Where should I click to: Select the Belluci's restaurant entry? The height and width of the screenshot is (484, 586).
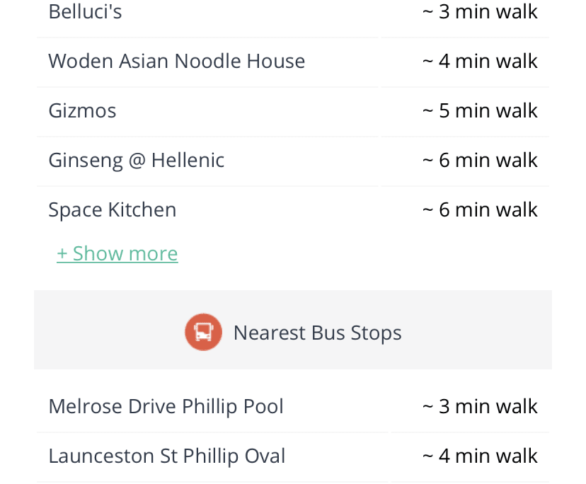coord(85,11)
